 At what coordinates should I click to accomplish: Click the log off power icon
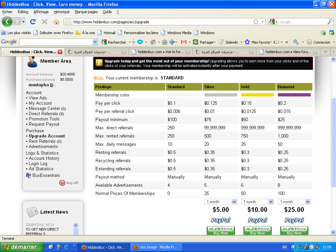coord(62,182)
